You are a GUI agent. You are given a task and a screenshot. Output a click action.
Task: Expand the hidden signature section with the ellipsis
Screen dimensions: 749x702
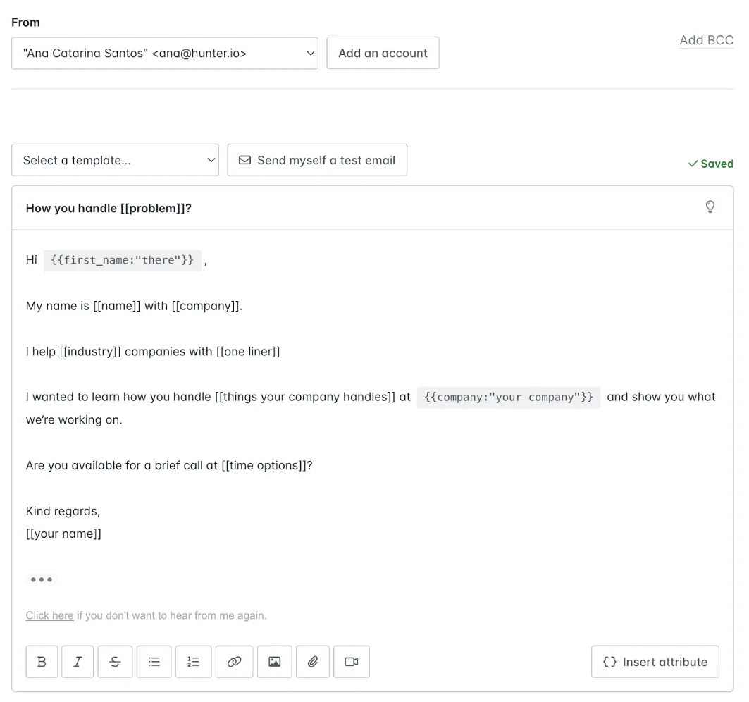point(42,579)
